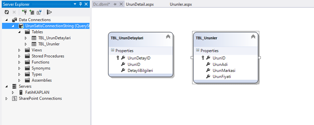Click Connect to Database plug icon

click(24, 12)
